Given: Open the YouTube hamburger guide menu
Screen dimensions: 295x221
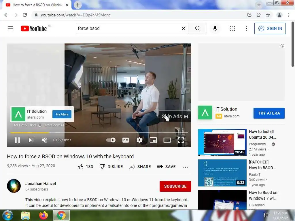Looking at the screenshot, I should click(x=10, y=28).
